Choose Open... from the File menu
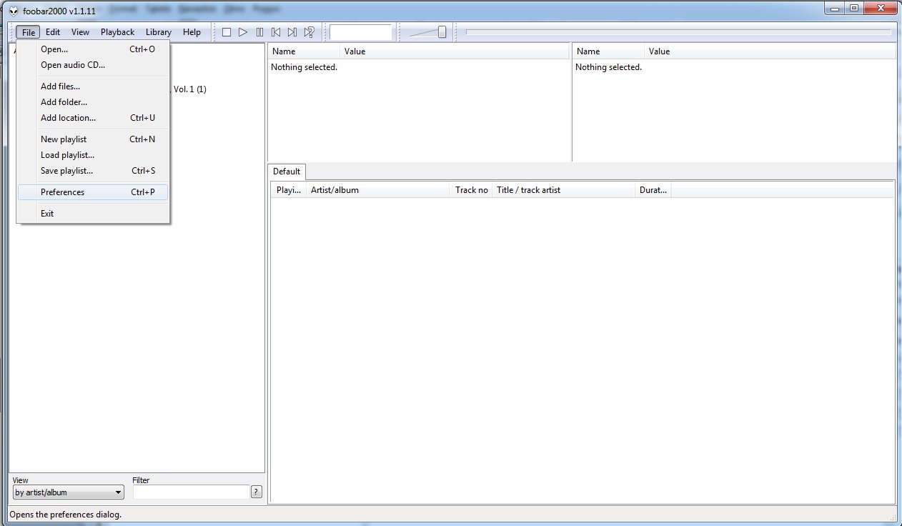The width and height of the screenshot is (902, 526). pos(93,49)
